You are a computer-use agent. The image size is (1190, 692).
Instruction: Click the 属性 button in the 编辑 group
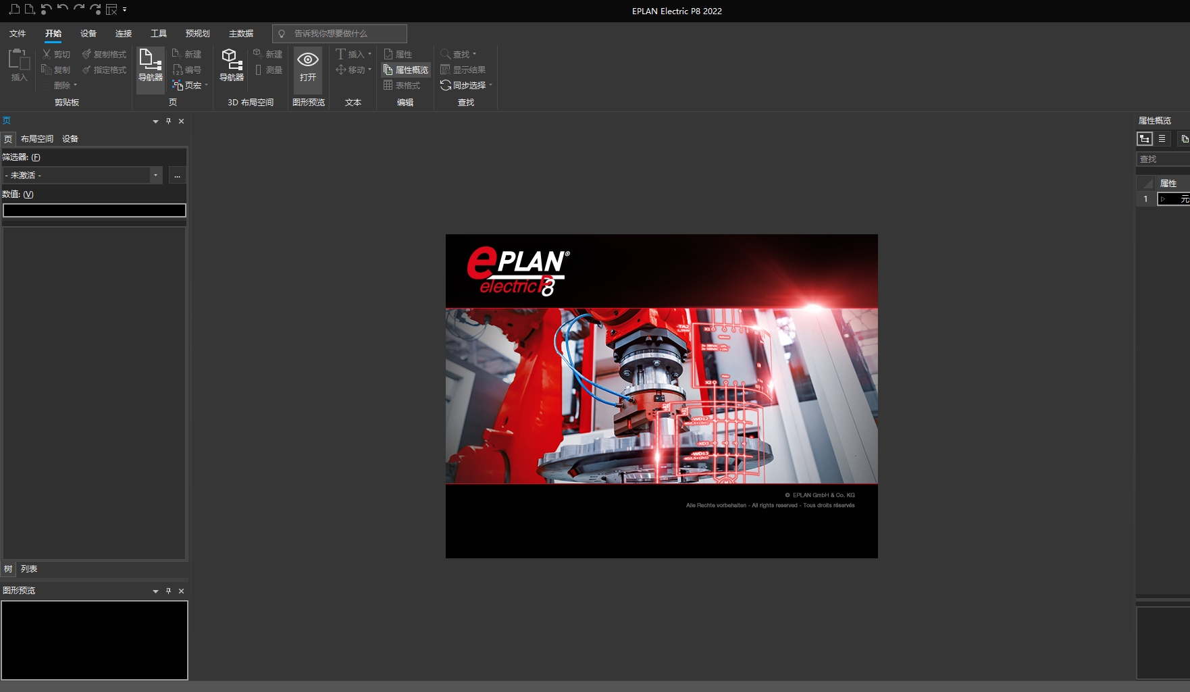pyautogui.click(x=400, y=54)
